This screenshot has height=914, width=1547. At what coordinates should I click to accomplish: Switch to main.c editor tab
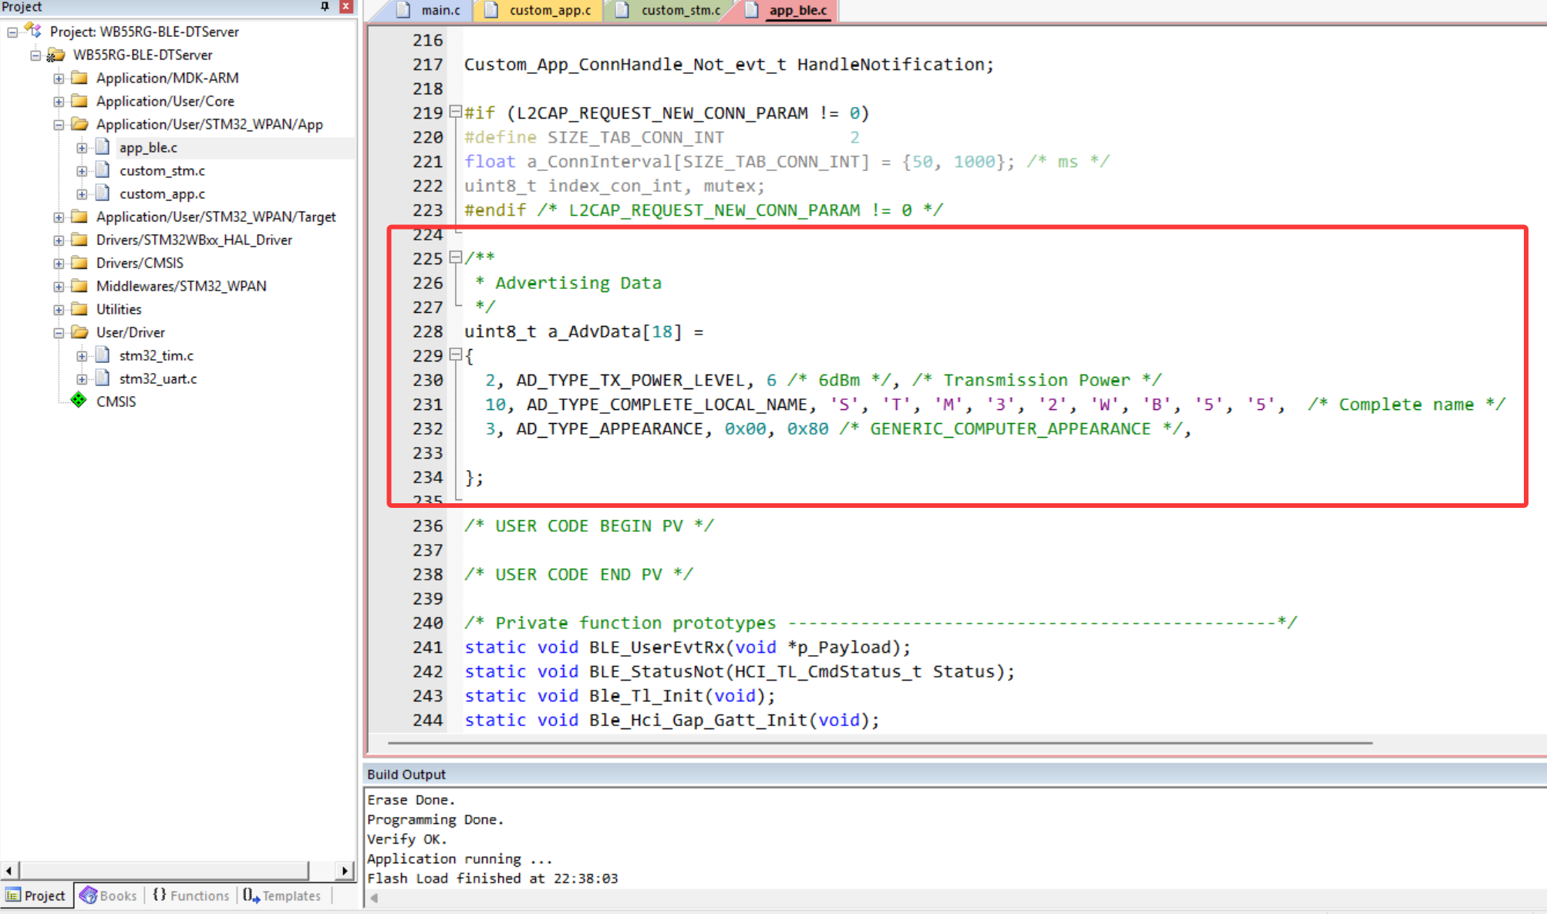440,10
